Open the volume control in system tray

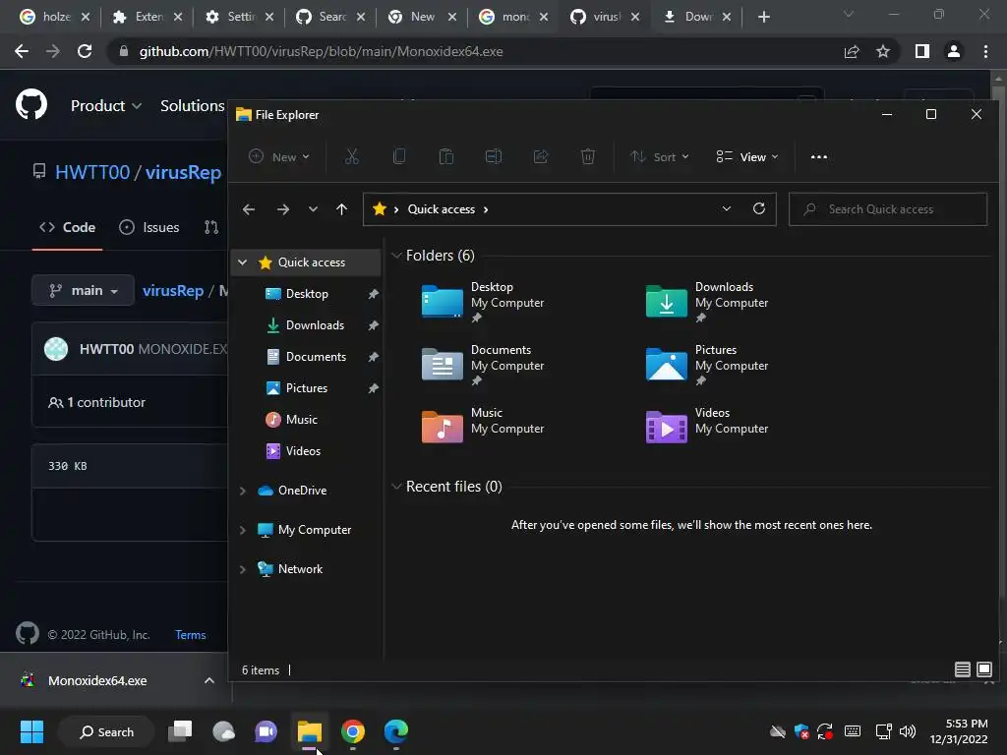point(908,731)
